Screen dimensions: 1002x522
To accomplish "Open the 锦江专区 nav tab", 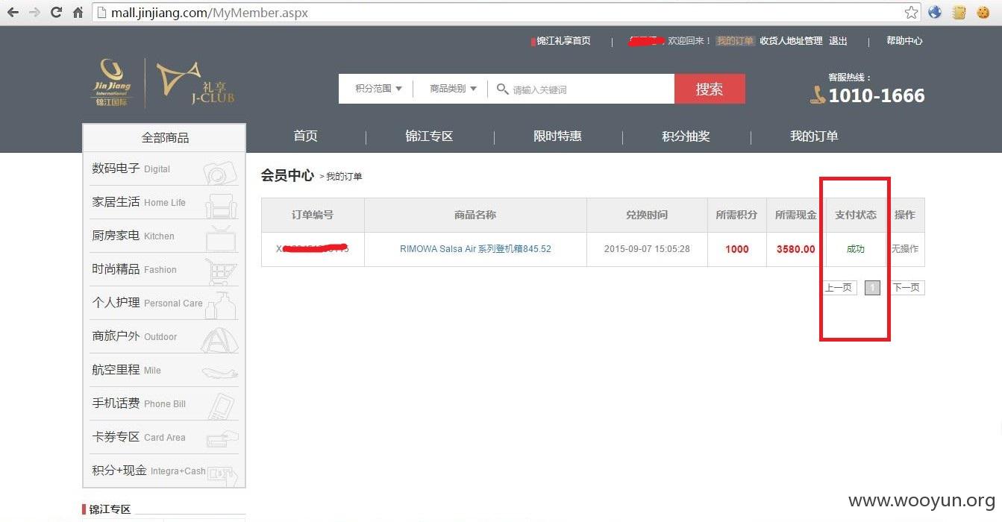I will point(429,136).
